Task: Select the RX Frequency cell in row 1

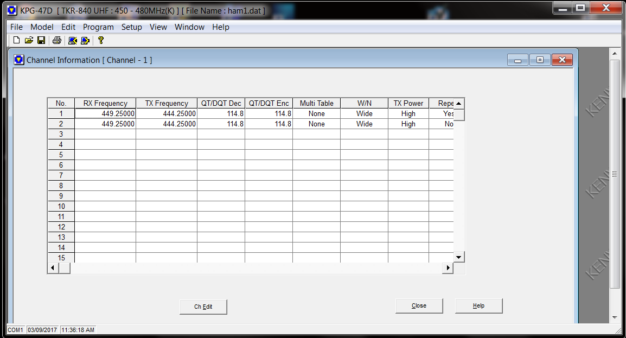Action: click(x=105, y=114)
